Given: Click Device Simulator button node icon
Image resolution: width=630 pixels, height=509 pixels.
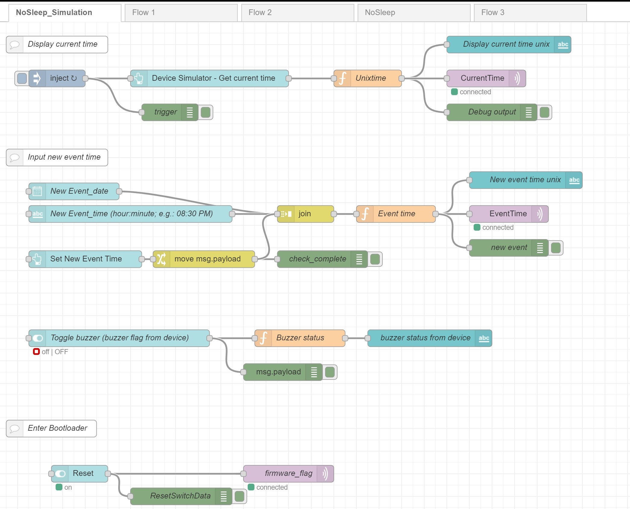Looking at the screenshot, I should pos(139,79).
